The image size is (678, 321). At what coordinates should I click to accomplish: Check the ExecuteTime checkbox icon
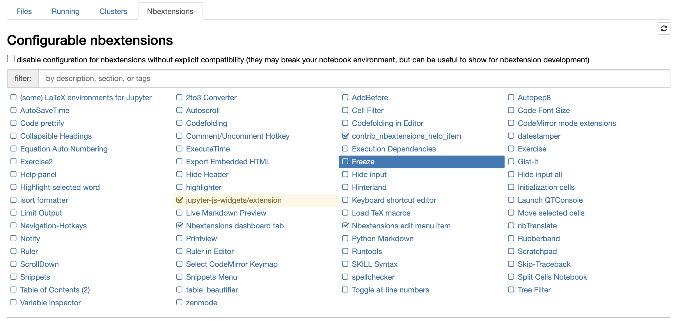tap(179, 149)
